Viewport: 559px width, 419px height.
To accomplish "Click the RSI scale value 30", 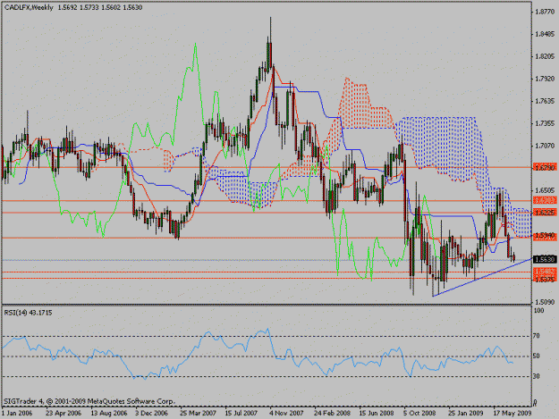I will (x=537, y=377).
